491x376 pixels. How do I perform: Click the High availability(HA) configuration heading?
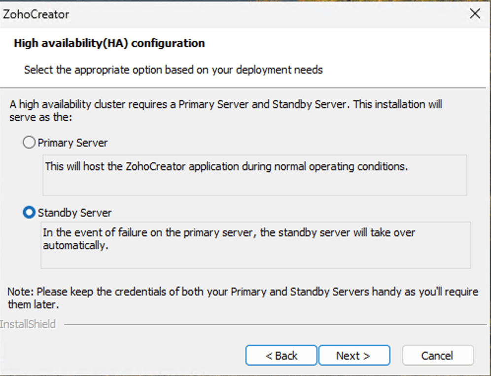click(x=109, y=43)
